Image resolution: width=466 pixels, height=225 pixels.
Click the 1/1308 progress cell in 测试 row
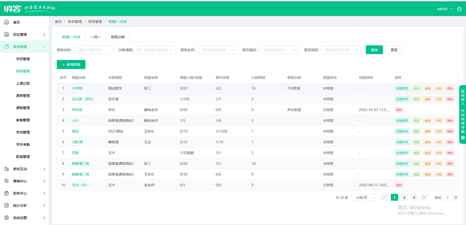coord(222,131)
